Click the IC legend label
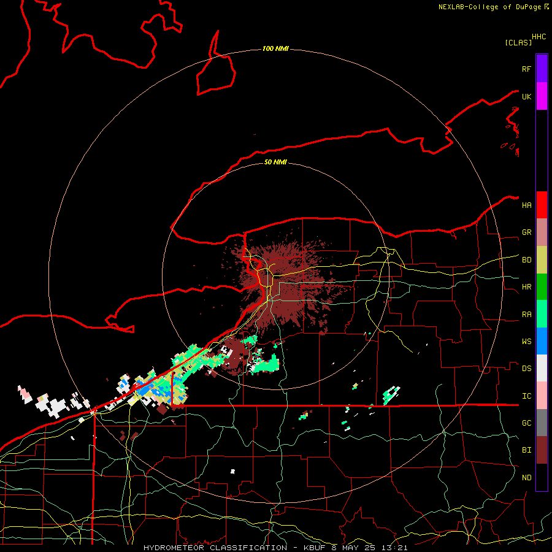This screenshot has height=552, width=552. pos(526,396)
